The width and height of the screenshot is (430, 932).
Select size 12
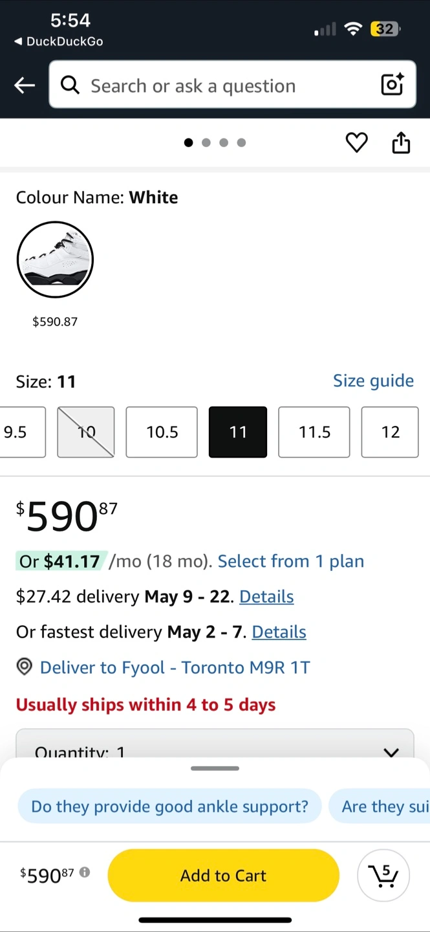390,432
